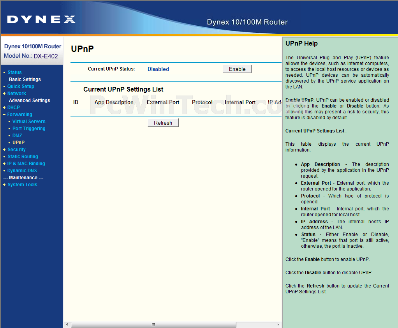The width and height of the screenshot is (398, 328).
Task: Open the Network menu item
Action: (16, 93)
